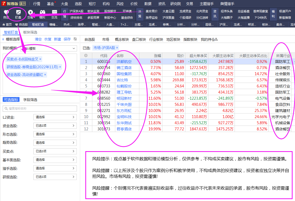Focus the 搜索指标名称 search field
The width and height of the screenshot is (295, 201).
(x=40, y=108)
